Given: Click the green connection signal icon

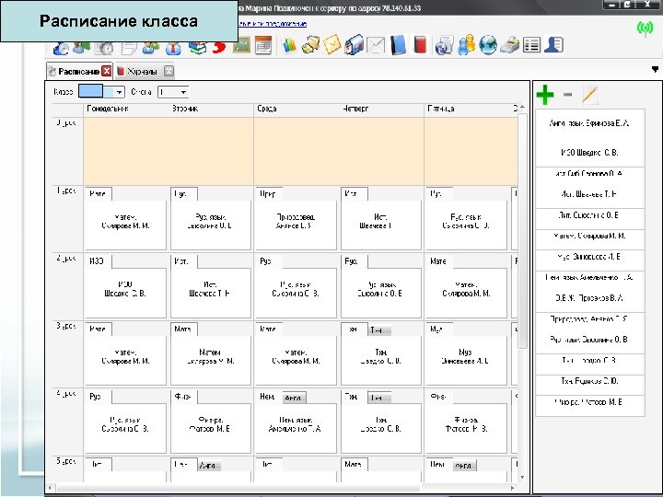Looking at the screenshot, I should click(646, 29).
